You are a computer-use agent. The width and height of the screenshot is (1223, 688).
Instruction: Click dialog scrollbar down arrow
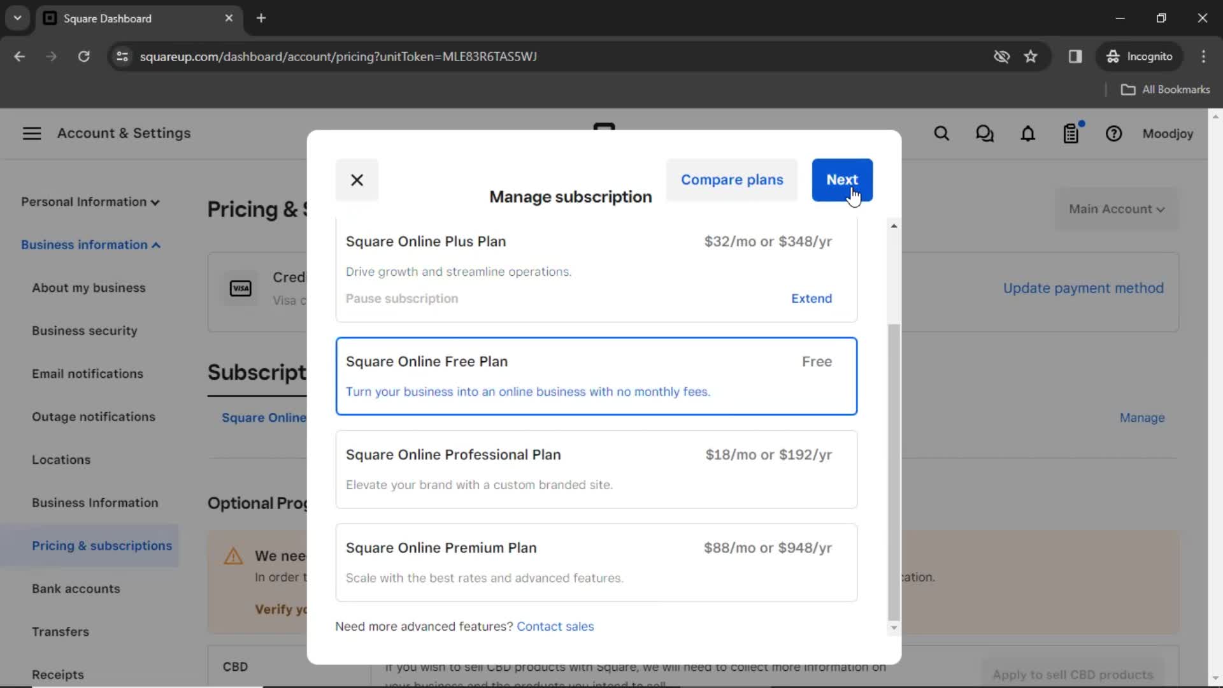coord(894,628)
